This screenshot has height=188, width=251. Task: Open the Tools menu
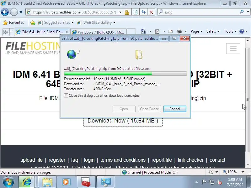pos(230,31)
